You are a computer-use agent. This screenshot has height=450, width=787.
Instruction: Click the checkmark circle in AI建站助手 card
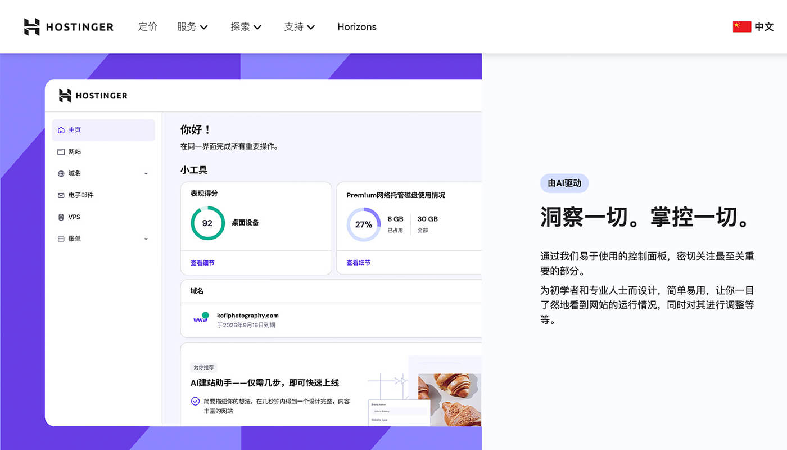[x=195, y=401]
